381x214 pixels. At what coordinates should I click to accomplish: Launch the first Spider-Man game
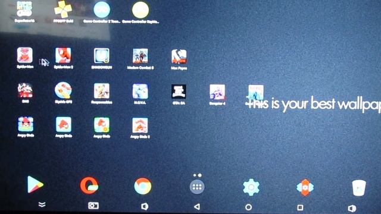[x=25, y=55]
